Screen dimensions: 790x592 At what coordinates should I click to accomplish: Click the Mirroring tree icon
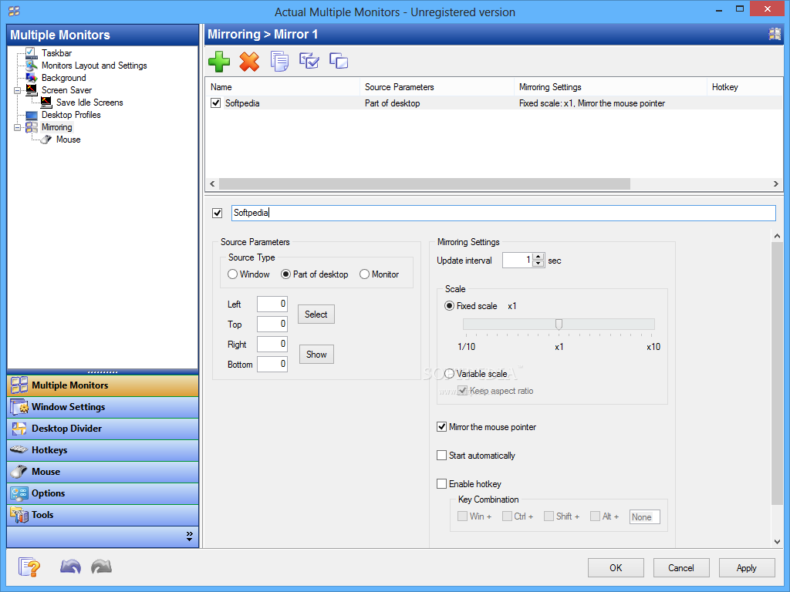pos(31,127)
